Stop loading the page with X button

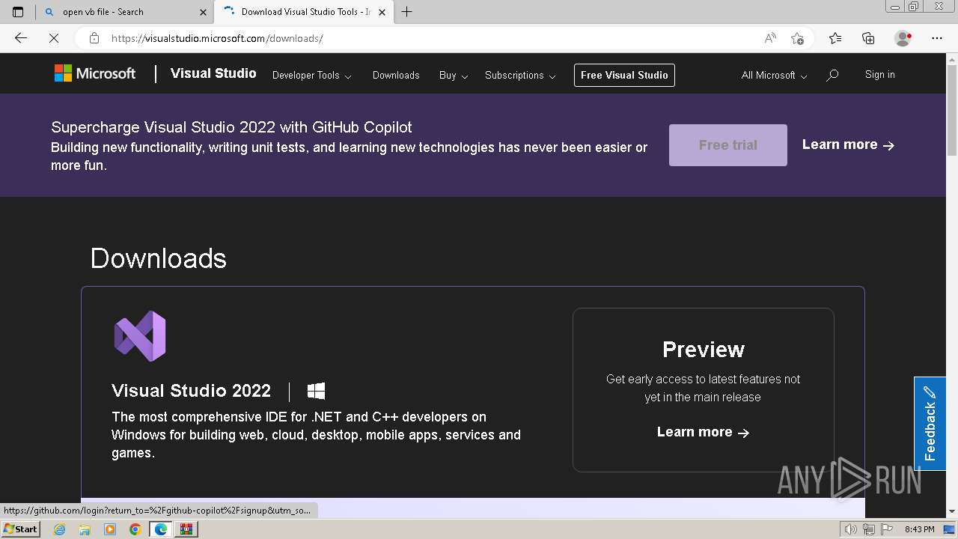coord(54,38)
